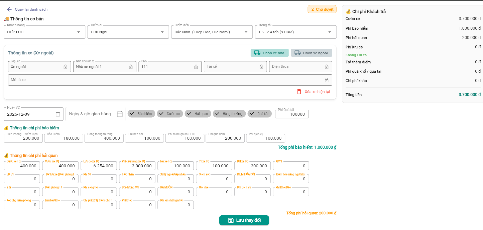Image resolution: width=483 pixels, height=230 pixels.
Task: Open the Điểm đến dropdown
Action: tap(246, 32)
